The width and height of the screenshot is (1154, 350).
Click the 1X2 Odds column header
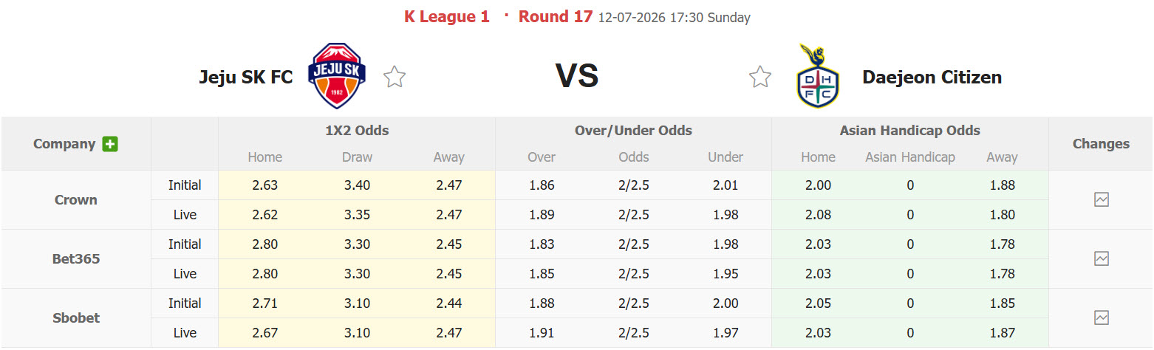[357, 131]
